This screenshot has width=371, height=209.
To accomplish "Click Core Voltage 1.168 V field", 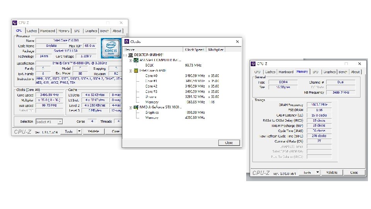I will tap(86, 56).
